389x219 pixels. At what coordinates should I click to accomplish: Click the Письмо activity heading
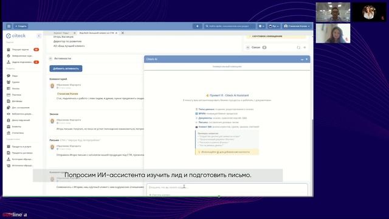click(54, 140)
